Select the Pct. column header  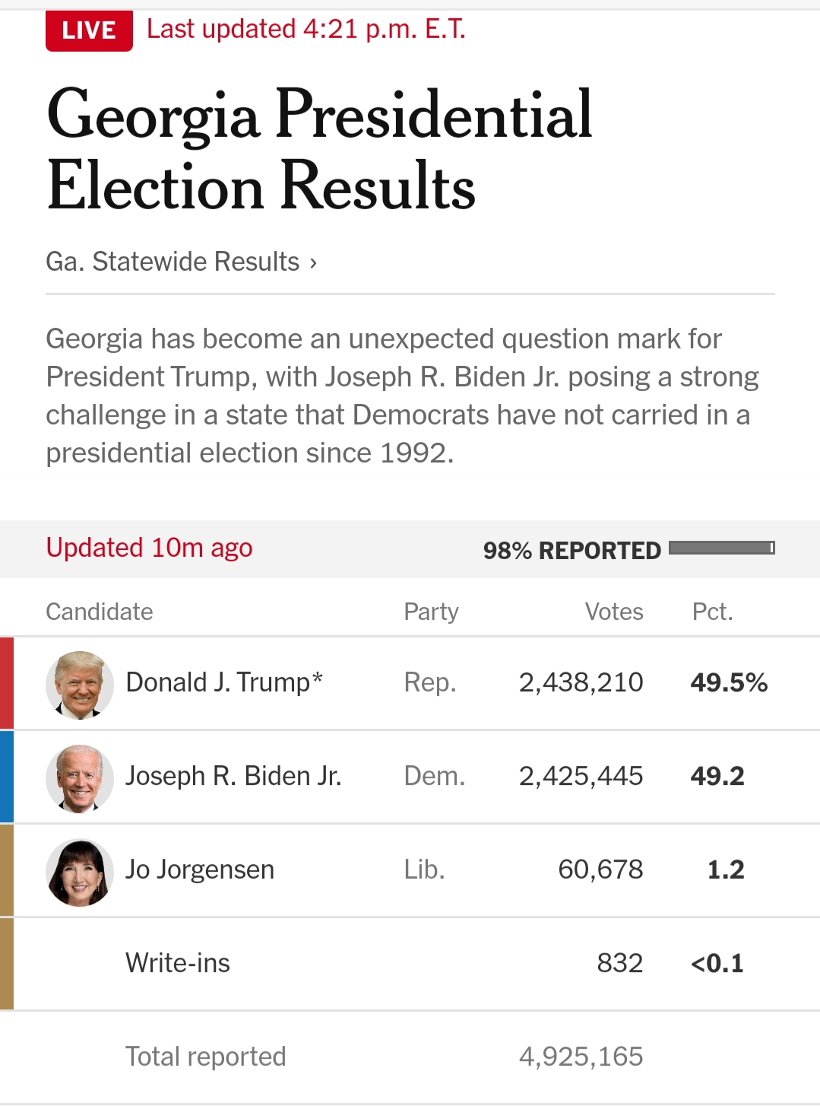(712, 612)
